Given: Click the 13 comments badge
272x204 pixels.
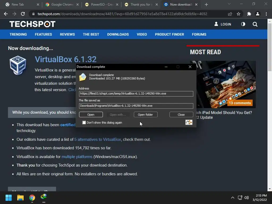Looking at the screenshot, I should pyautogui.click(x=240, y=103).
